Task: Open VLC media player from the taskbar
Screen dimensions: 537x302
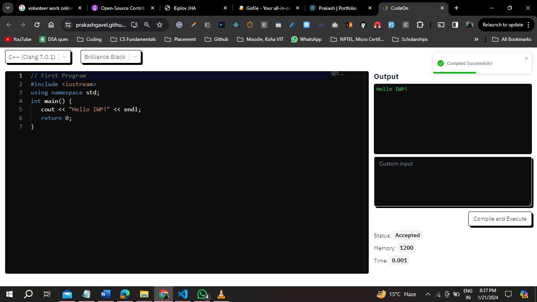Action: pyautogui.click(x=221, y=294)
